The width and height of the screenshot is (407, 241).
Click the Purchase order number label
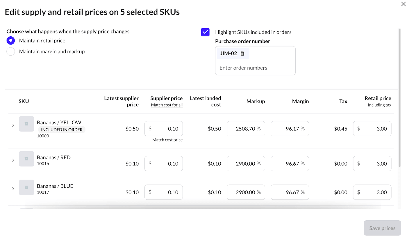pyautogui.click(x=242, y=41)
